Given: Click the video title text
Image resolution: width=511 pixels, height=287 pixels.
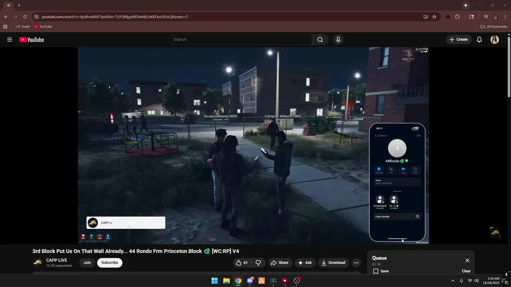Looking at the screenshot, I should coord(136,251).
